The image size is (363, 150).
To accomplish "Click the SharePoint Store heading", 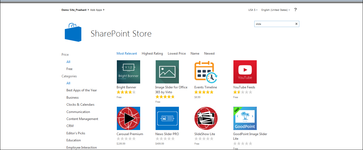I will 121,34.
